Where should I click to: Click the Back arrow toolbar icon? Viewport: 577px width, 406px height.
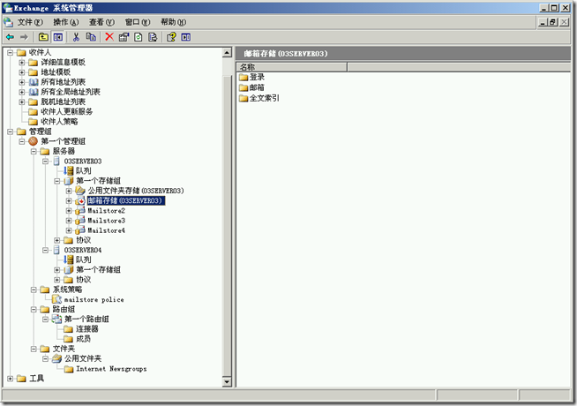10,37
